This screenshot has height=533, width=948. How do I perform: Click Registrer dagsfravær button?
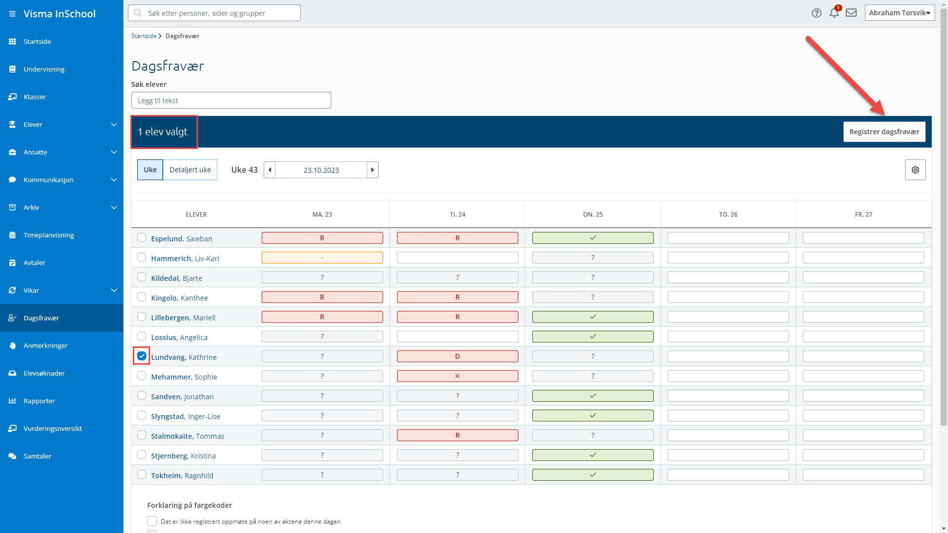click(884, 132)
